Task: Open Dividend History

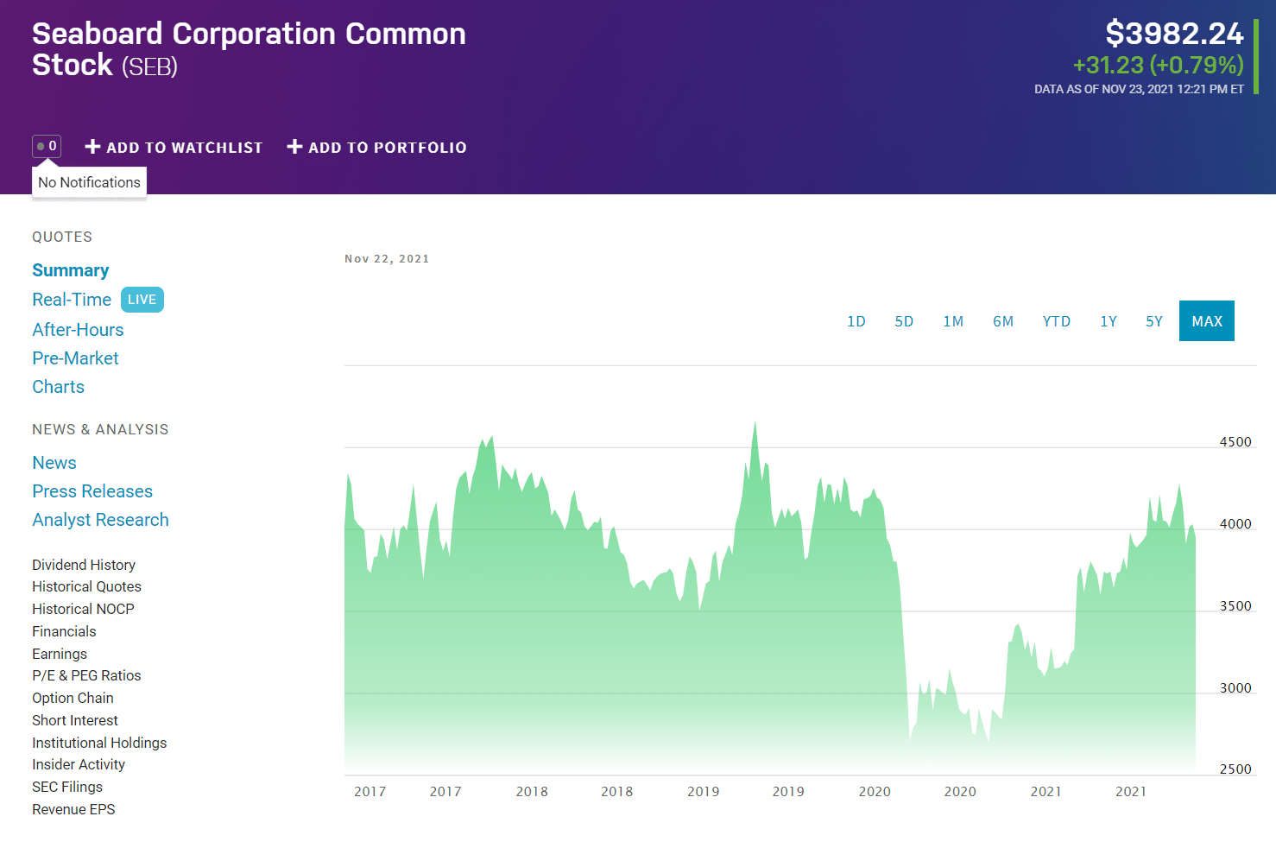Action: click(x=84, y=565)
